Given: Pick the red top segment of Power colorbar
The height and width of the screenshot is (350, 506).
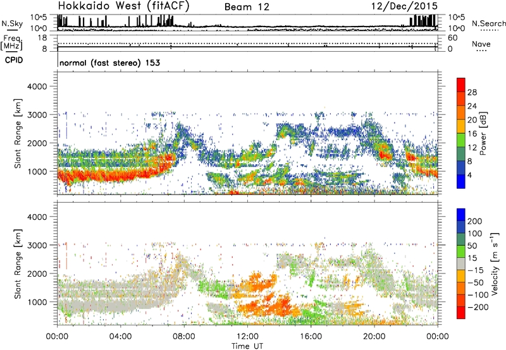Looking at the screenshot, I should [x=461, y=85].
